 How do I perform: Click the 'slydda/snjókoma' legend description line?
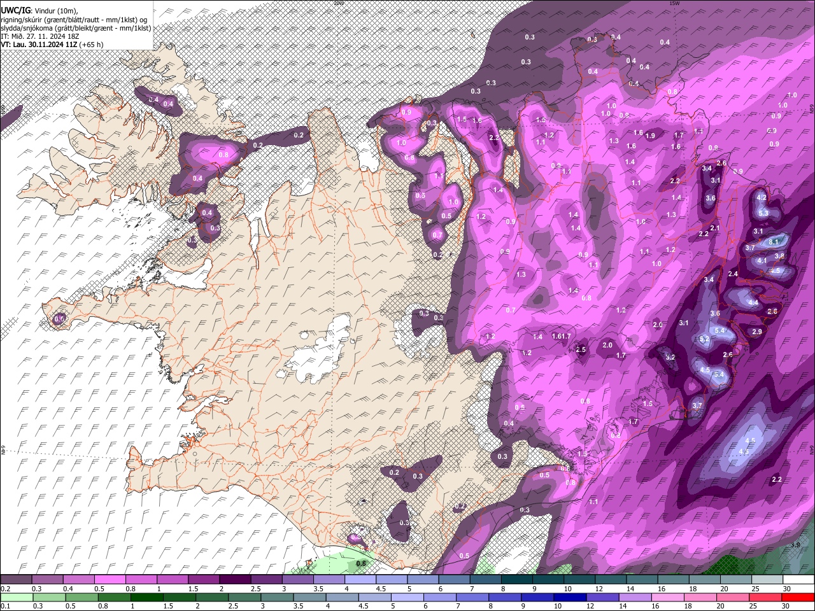[76, 27]
